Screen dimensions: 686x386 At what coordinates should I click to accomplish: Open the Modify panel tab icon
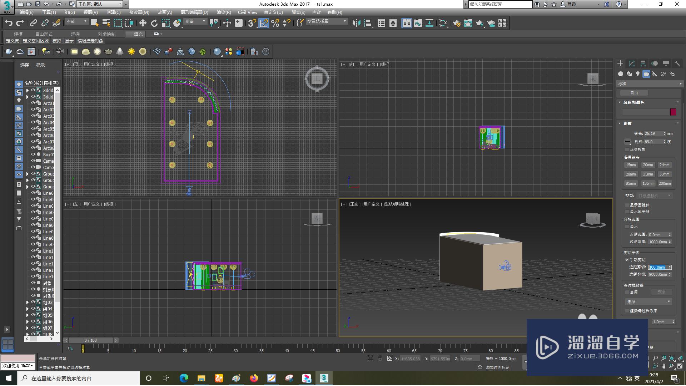632,64
